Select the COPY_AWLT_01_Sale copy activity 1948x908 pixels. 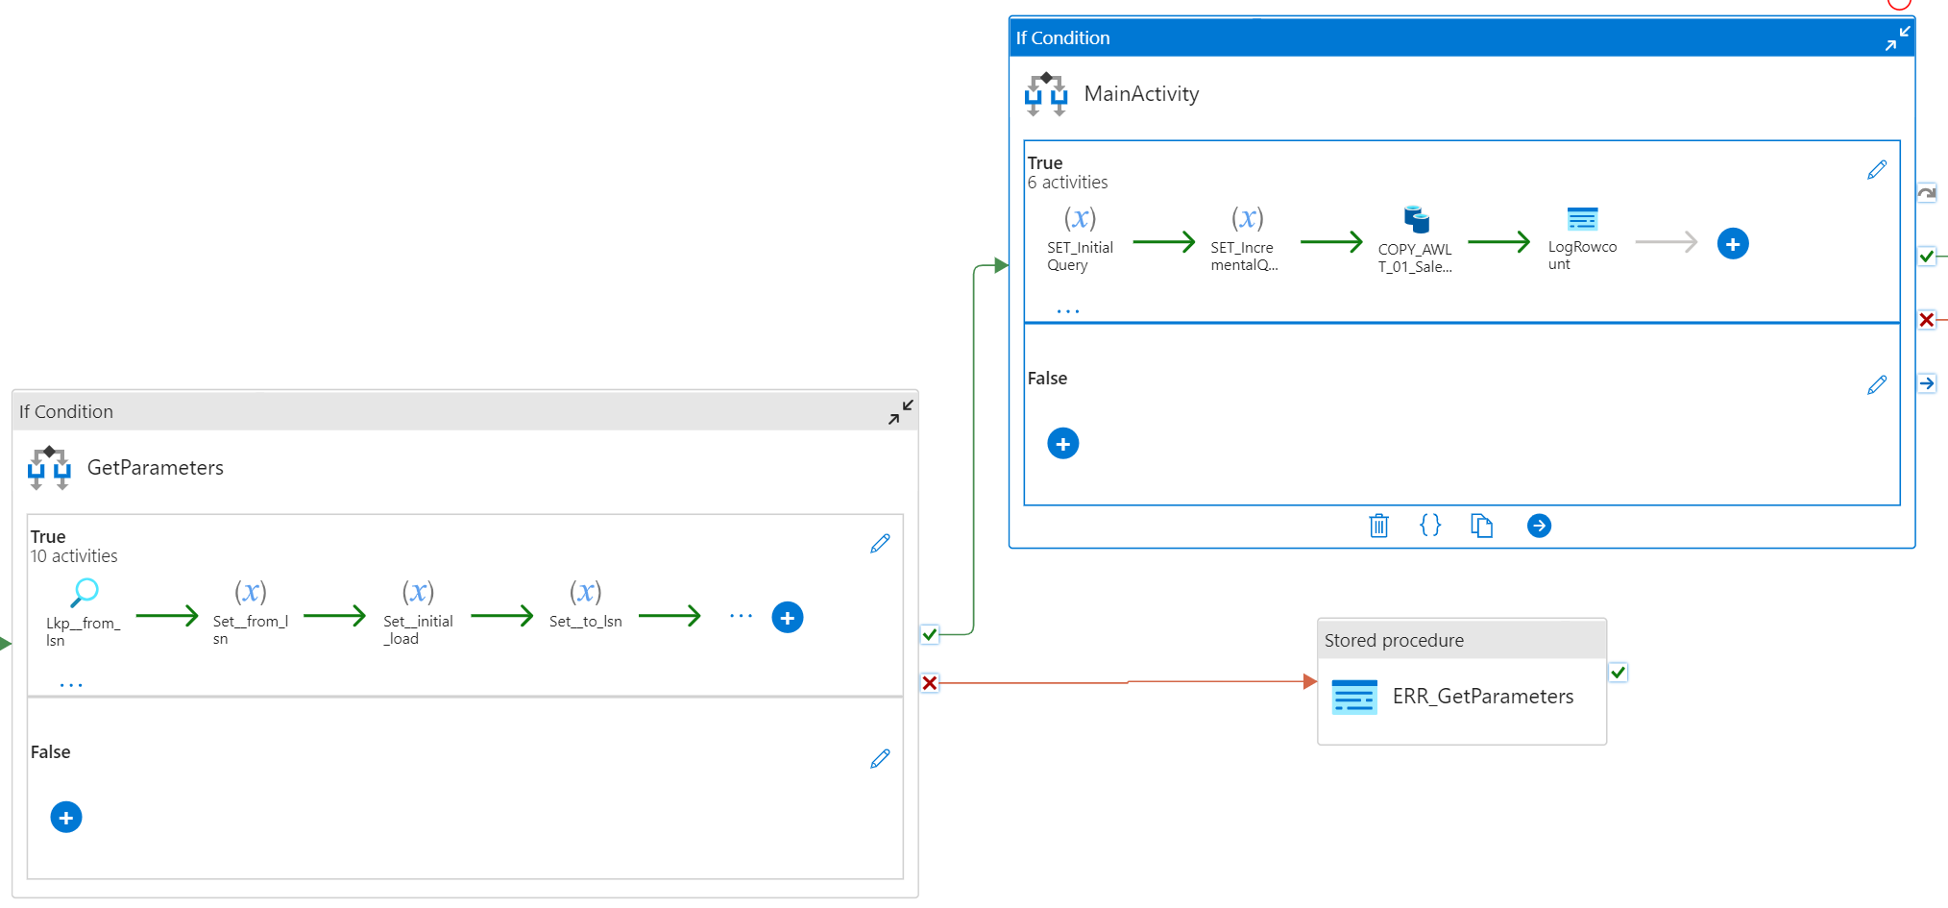(x=1415, y=240)
